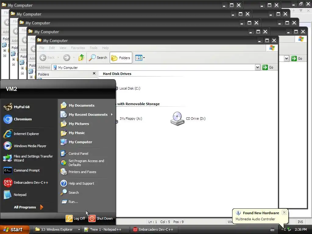Open the address bar dropdown arrow
Screen dimensions: 312x234
tap(257, 67)
